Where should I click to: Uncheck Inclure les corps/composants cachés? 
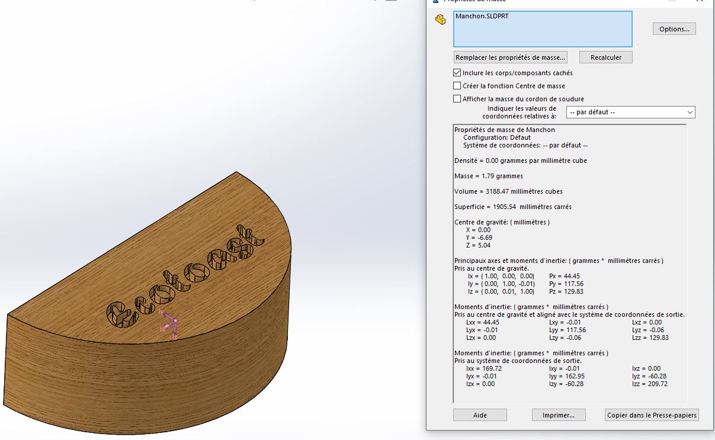pyautogui.click(x=457, y=73)
